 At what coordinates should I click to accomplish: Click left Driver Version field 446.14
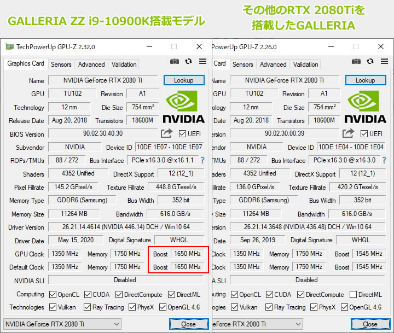126,227
